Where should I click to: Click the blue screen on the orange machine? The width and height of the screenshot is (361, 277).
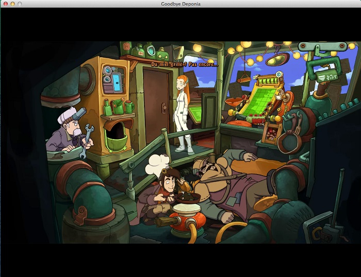pyautogui.click(x=117, y=82)
